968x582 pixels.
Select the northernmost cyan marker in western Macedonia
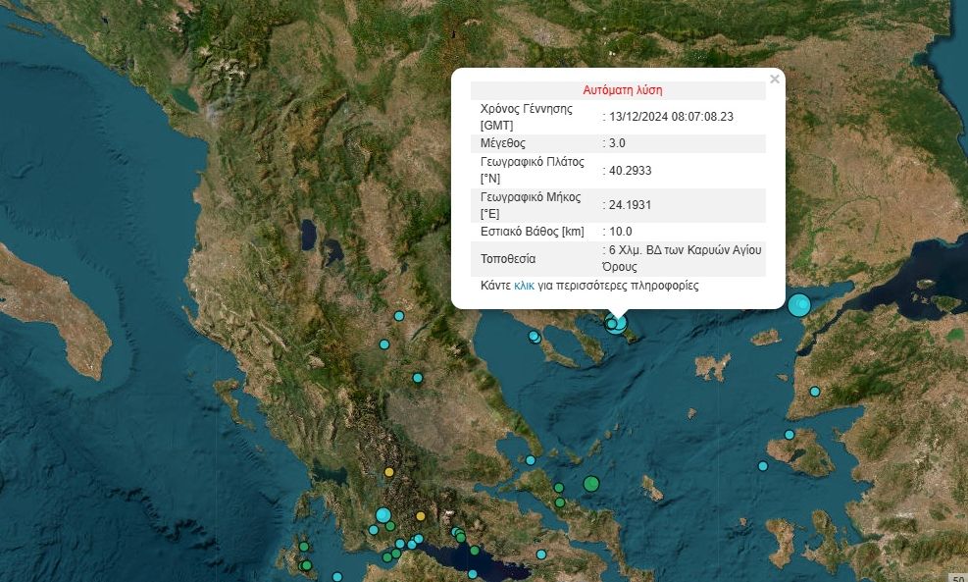click(399, 316)
